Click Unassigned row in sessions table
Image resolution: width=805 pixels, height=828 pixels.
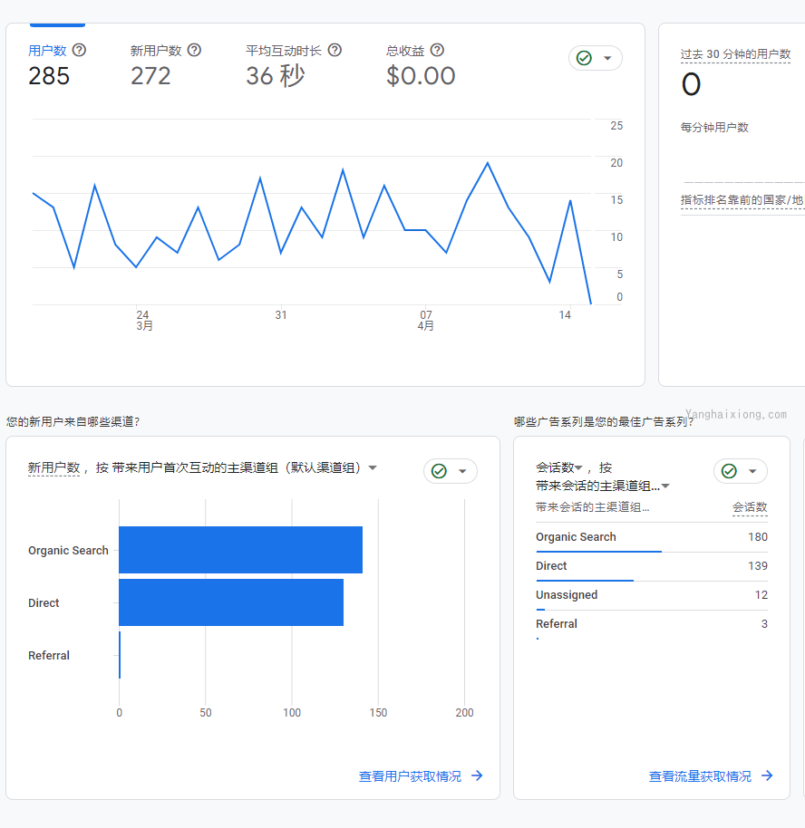(651, 596)
